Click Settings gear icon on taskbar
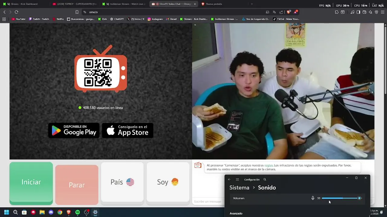Image resolution: width=387 pixels, height=217 pixels. click(95, 212)
